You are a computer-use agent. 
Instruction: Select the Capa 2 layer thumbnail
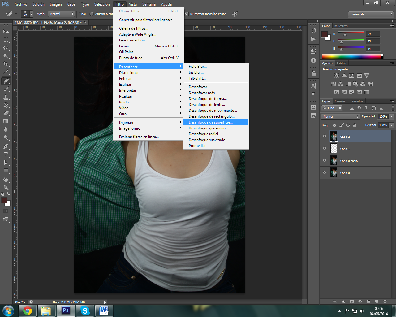click(x=334, y=136)
